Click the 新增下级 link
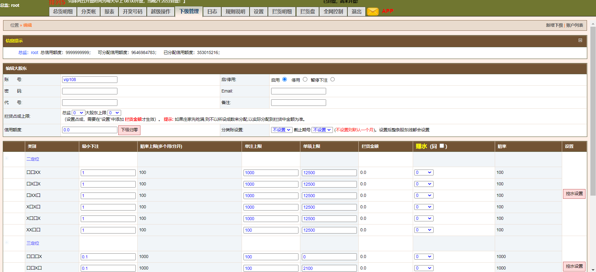The image size is (596, 272). point(554,25)
